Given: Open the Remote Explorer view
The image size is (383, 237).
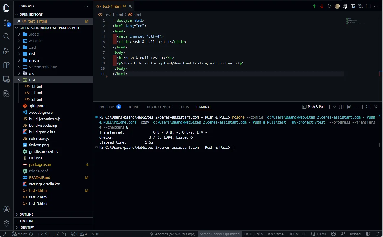Looking at the screenshot, I should point(7,79).
